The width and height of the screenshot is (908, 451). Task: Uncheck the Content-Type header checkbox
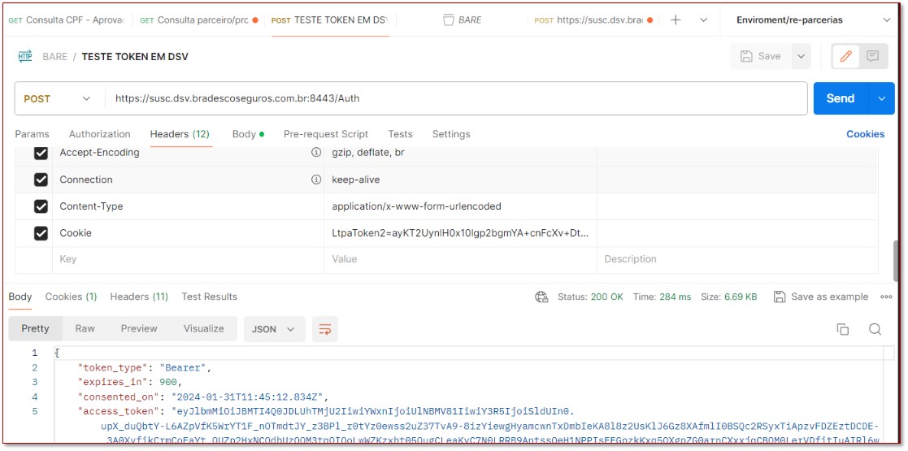[x=41, y=206]
